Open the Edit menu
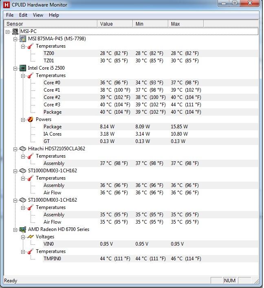264x288 pixels. 23,15
